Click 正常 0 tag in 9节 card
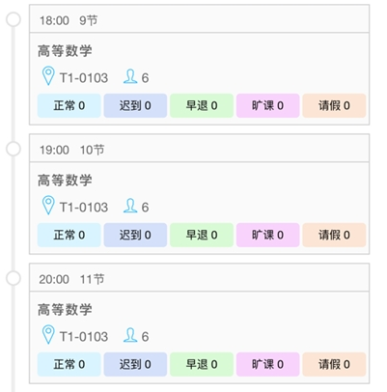The width and height of the screenshot is (387, 392). coord(69,105)
